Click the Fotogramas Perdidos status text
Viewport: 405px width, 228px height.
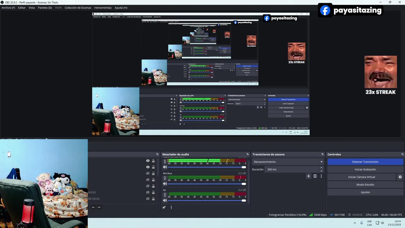[287, 215]
